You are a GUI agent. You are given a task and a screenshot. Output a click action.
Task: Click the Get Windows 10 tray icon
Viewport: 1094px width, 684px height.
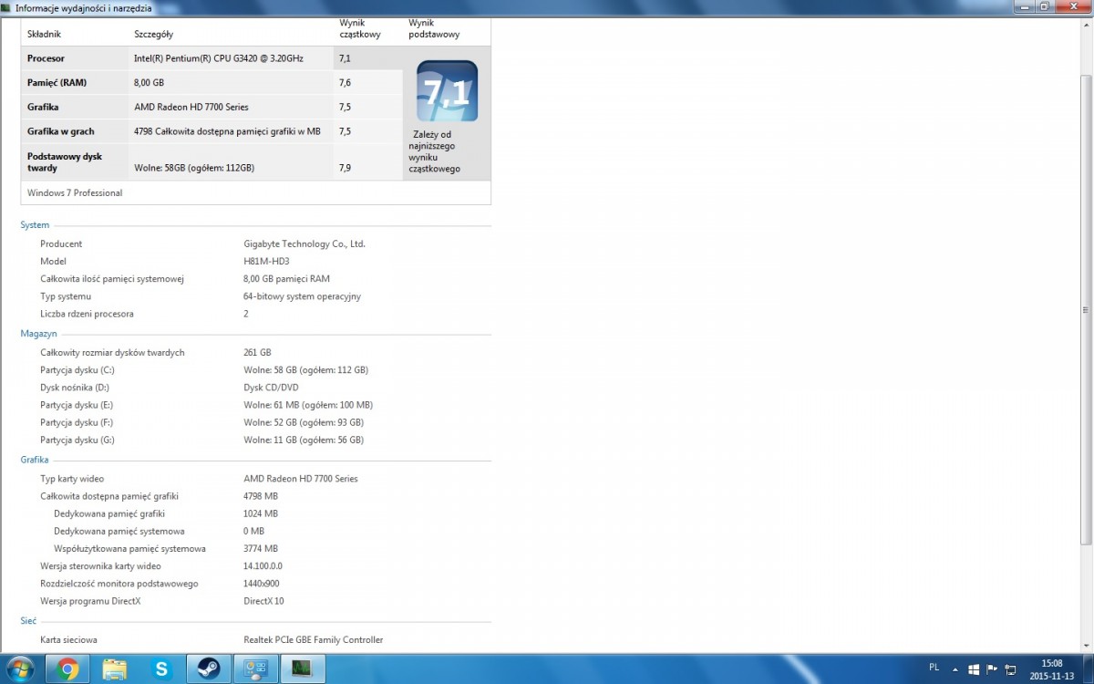coord(975,669)
